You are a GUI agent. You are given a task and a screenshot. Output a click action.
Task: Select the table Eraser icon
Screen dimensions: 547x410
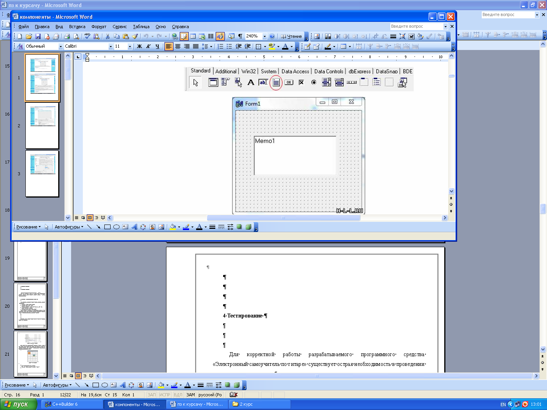[316, 46]
